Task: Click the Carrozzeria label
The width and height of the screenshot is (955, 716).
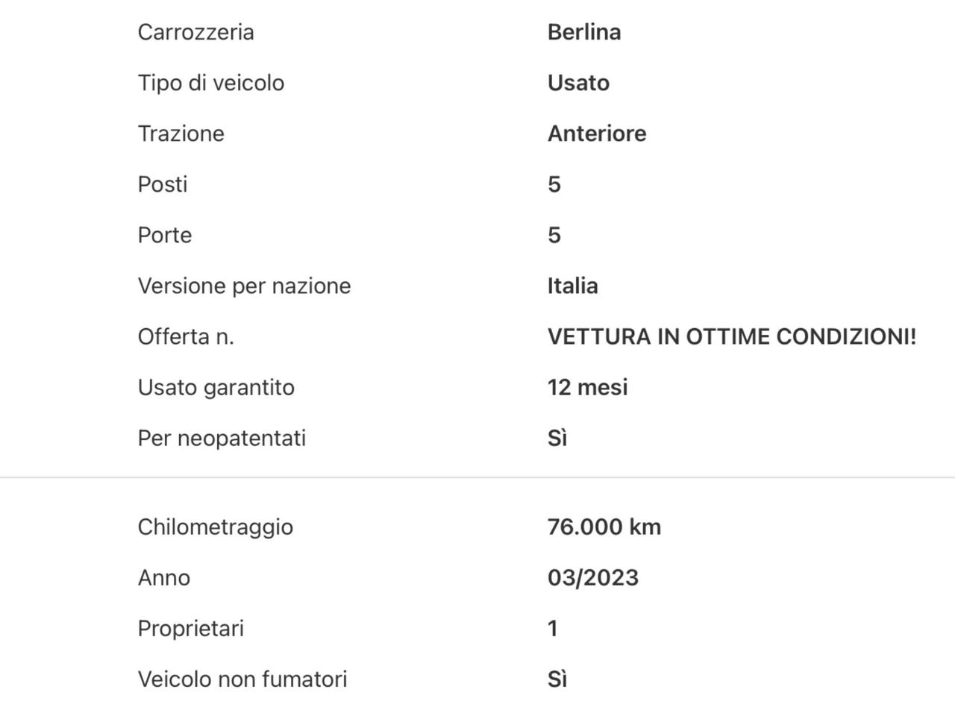Action: coord(195,32)
